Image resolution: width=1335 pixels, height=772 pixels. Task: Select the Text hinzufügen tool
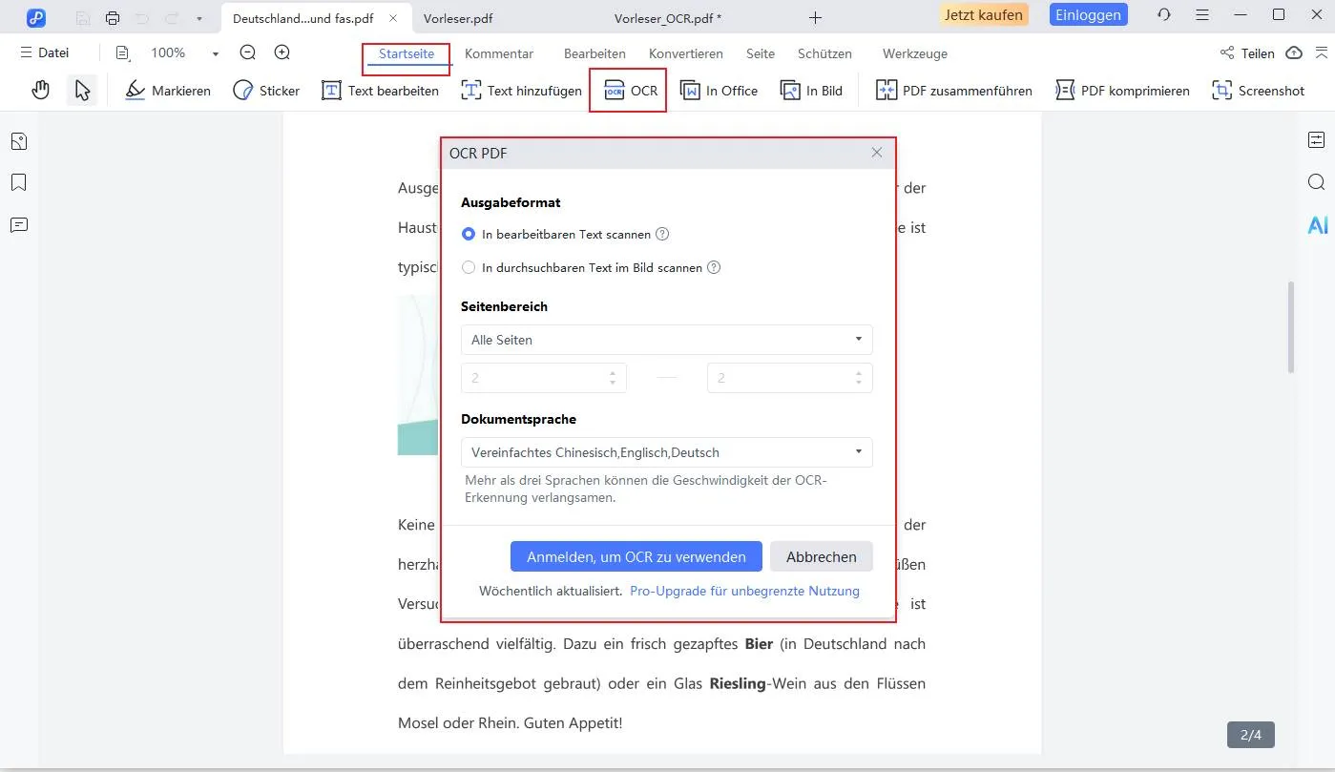pyautogui.click(x=521, y=91)
